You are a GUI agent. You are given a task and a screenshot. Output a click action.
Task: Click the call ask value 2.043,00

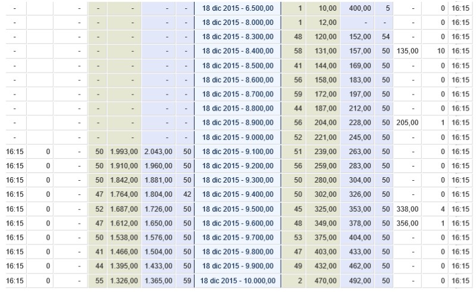(158, 152)
